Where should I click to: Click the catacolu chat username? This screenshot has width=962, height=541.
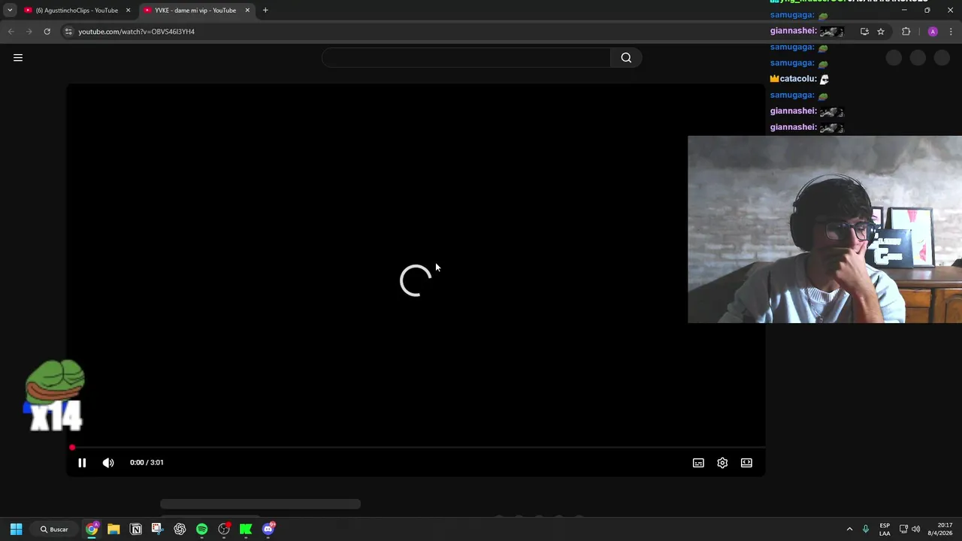coord(797,79)
